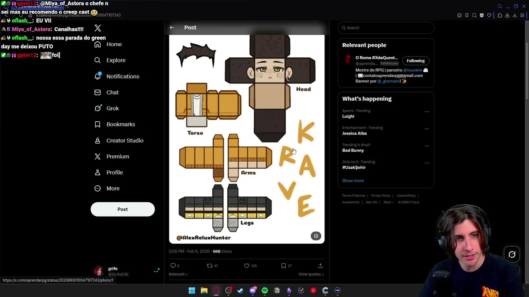The image size is (529, 297).
Task: Click Show more under What's happening
Action: pyautogui.click(x=353, y=181)
